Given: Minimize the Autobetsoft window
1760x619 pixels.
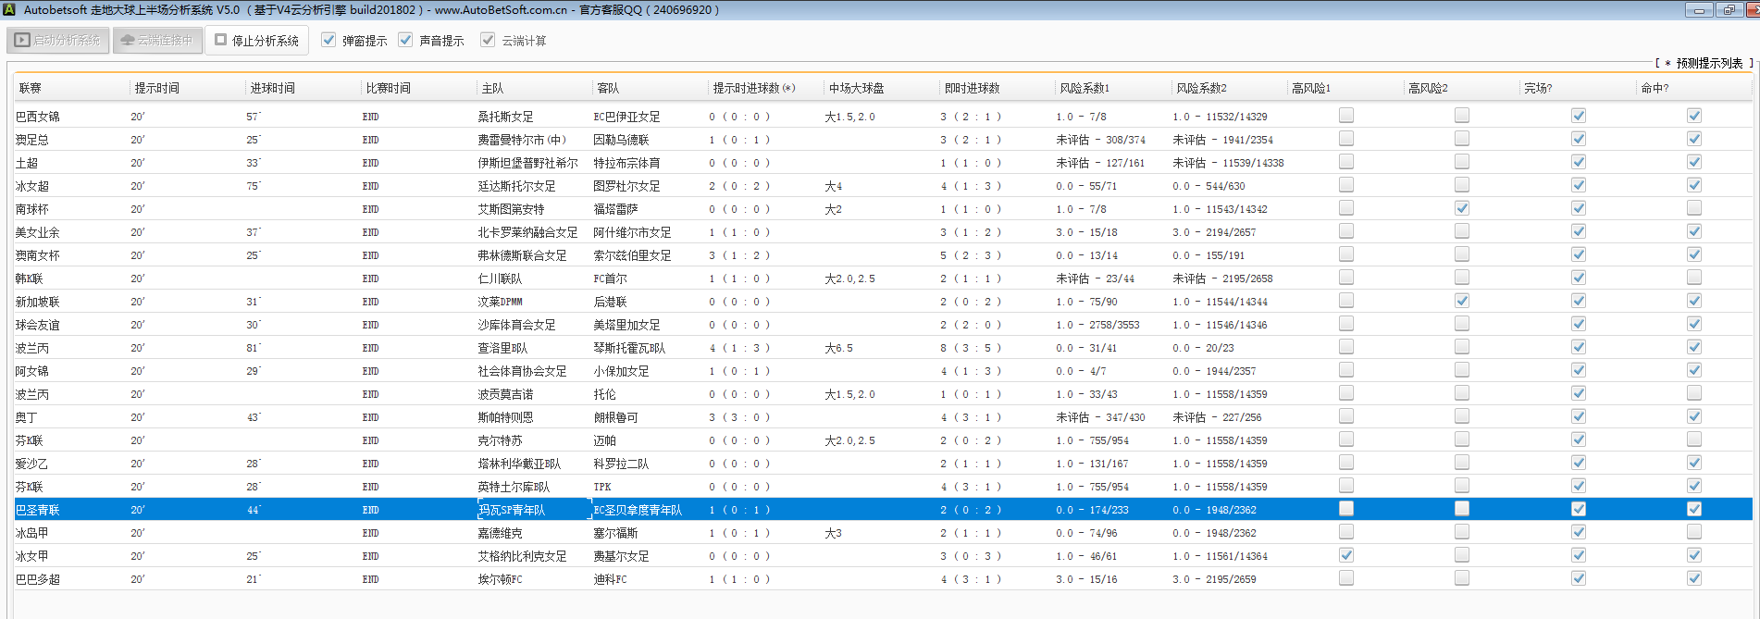Looking at the screenshot, I should coord(1699,10).
